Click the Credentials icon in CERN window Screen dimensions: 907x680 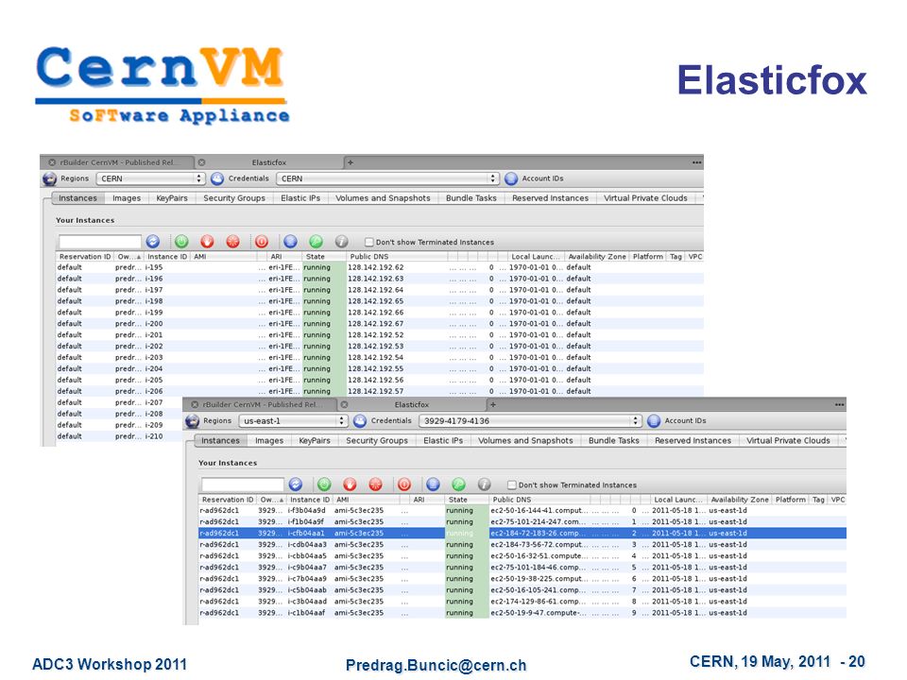click(x=217, y=178)
